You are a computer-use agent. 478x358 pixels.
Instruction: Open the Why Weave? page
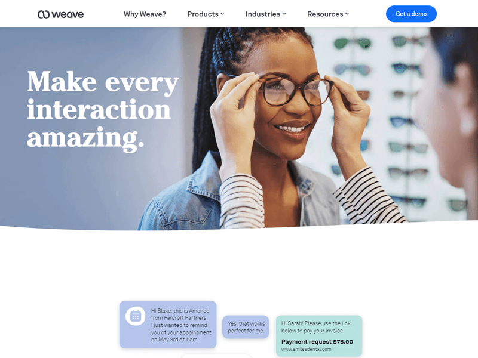pyautogui.click(x=145, y=14)
